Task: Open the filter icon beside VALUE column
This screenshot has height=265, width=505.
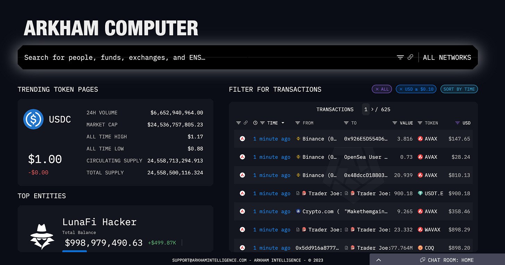Action: coord(395,123)
